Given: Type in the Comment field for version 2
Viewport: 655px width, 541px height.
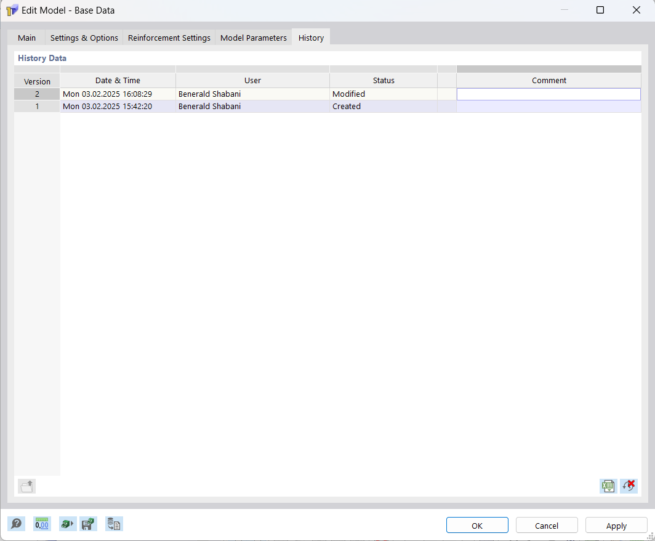Looking at the screenshot, I should 549,94.
